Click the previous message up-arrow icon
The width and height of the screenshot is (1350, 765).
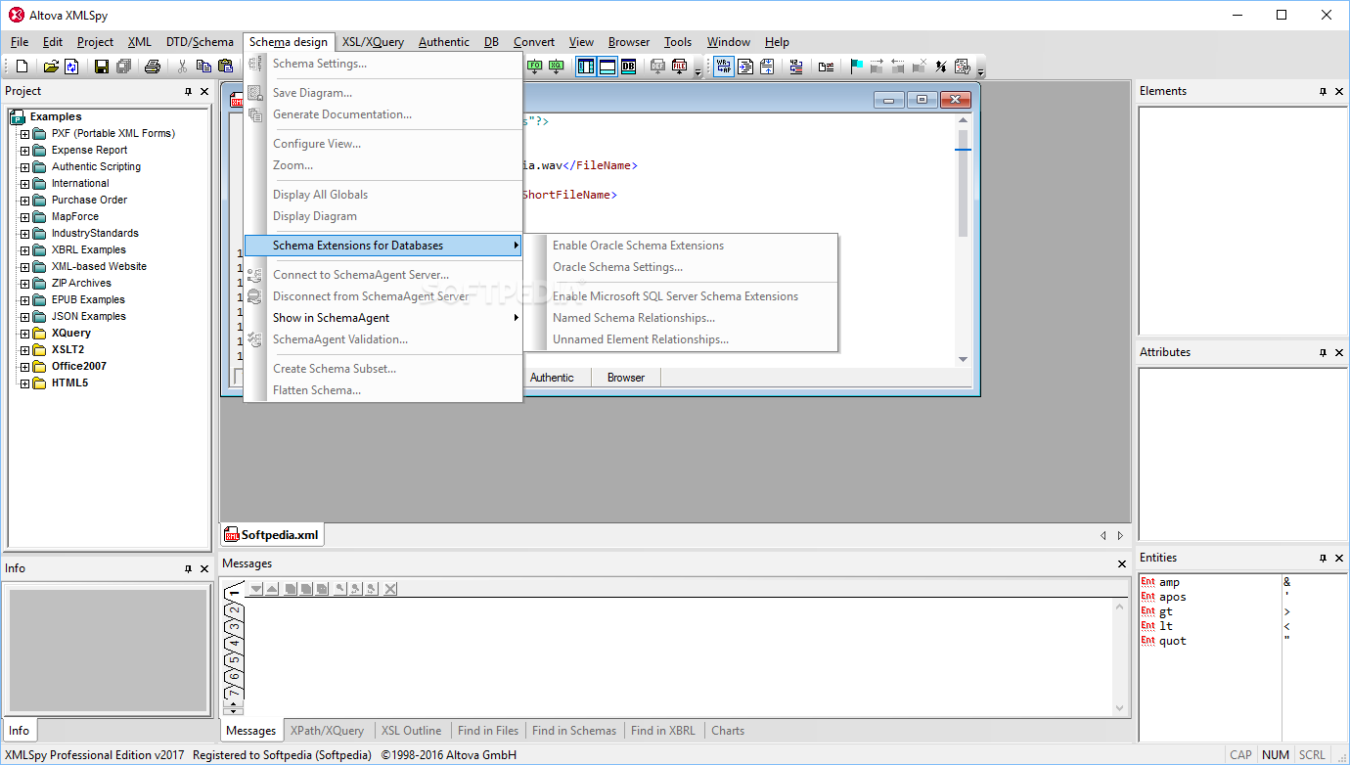[272, 589]
